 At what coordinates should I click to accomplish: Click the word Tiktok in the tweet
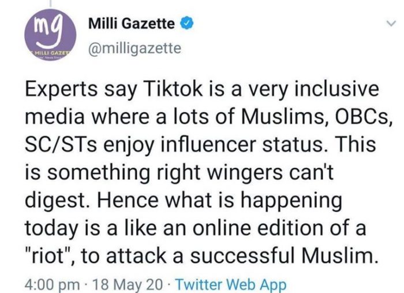(174, 89)
